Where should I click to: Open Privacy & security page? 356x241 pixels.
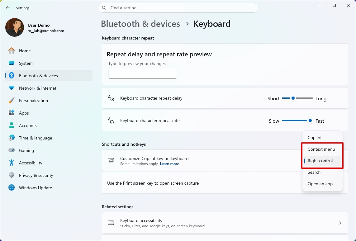coord(49,175)
